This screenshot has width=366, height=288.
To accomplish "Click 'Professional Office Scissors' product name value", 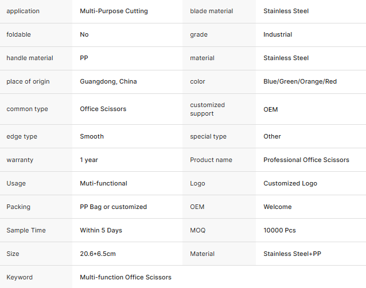I will pos(306,160).
